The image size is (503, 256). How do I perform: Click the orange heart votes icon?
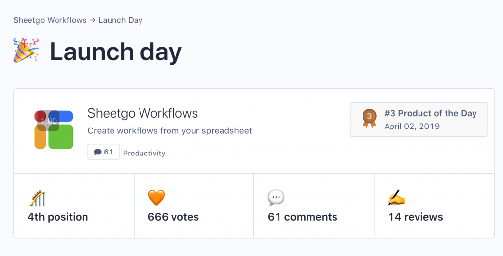point(156,198)
